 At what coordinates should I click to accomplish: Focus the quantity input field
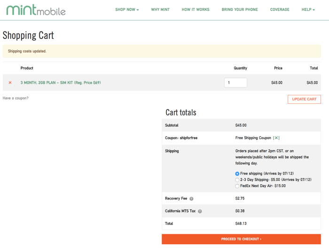point(235,83)
